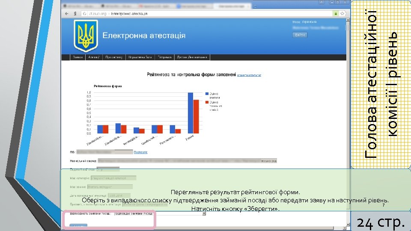This screenshot has height=231, width=411.
Task: Open the Дистанційне навчання menu item
Action: [192, 57]
